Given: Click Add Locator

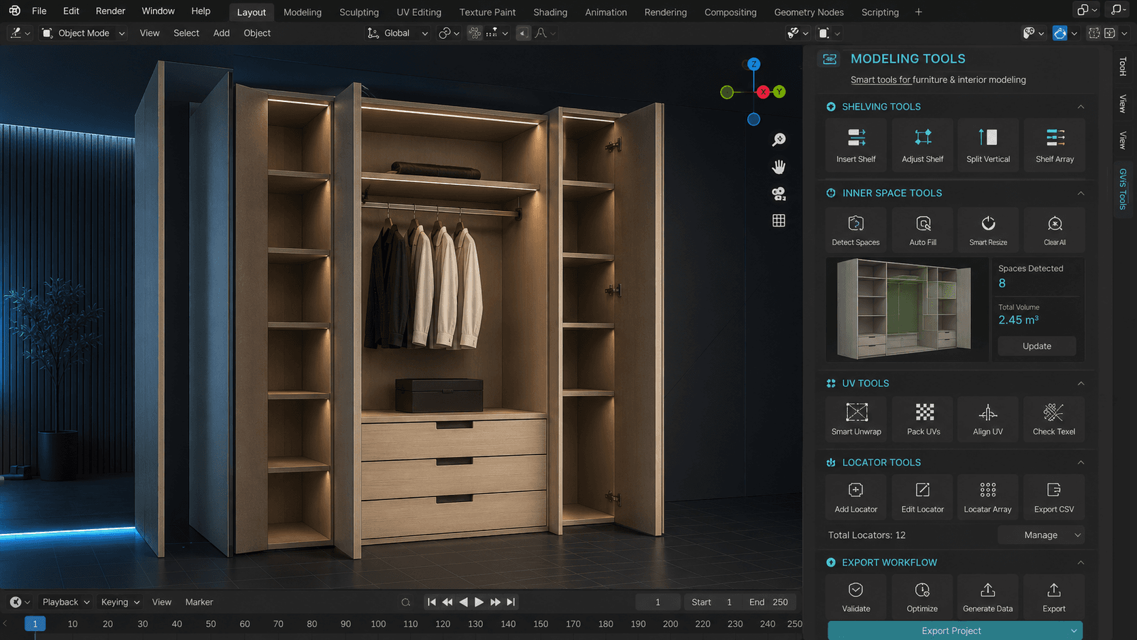Looking at the screenshot, I should coord(855,497).
